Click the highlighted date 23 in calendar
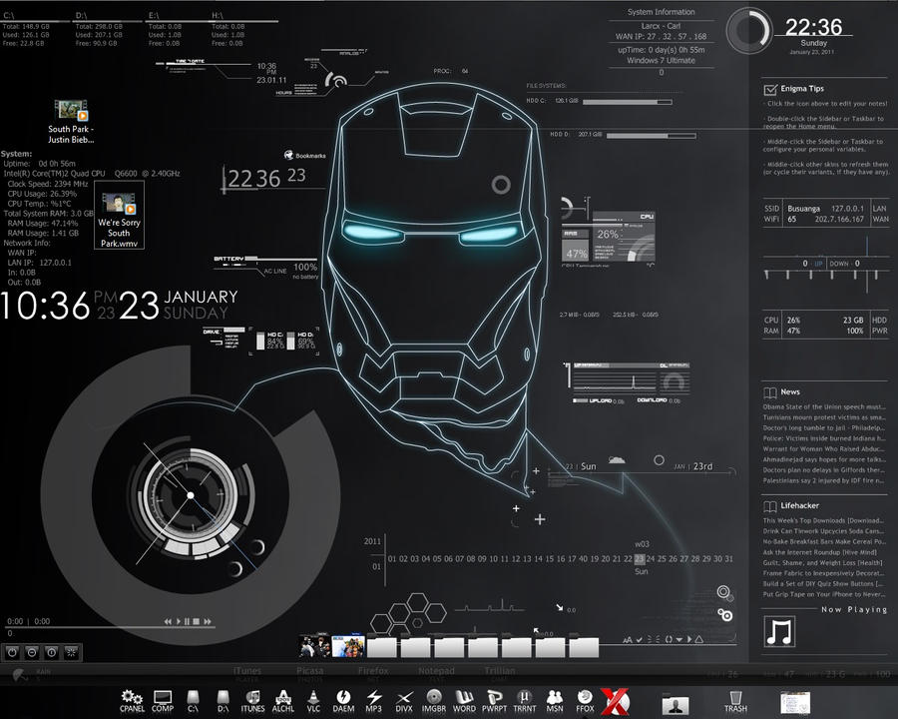Viewport: 898px width, 719px height. (x=640, y=558)
